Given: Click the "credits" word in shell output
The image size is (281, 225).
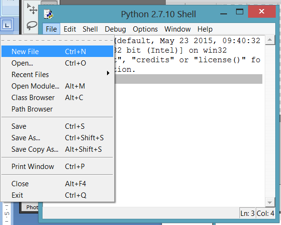Looking at the screenshot, I should 153,60.
